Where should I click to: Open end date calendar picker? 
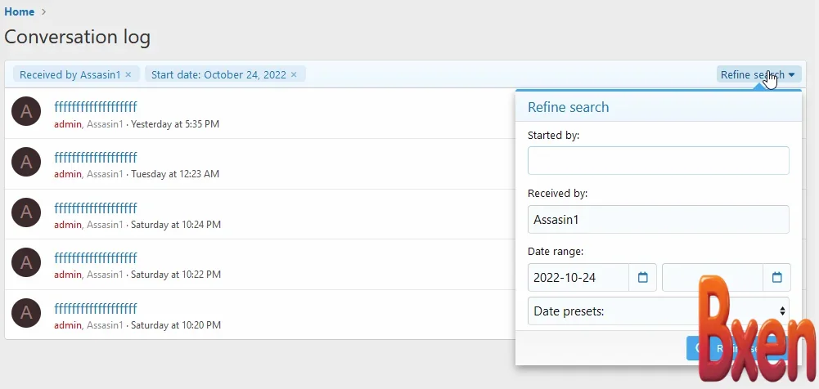776,278
